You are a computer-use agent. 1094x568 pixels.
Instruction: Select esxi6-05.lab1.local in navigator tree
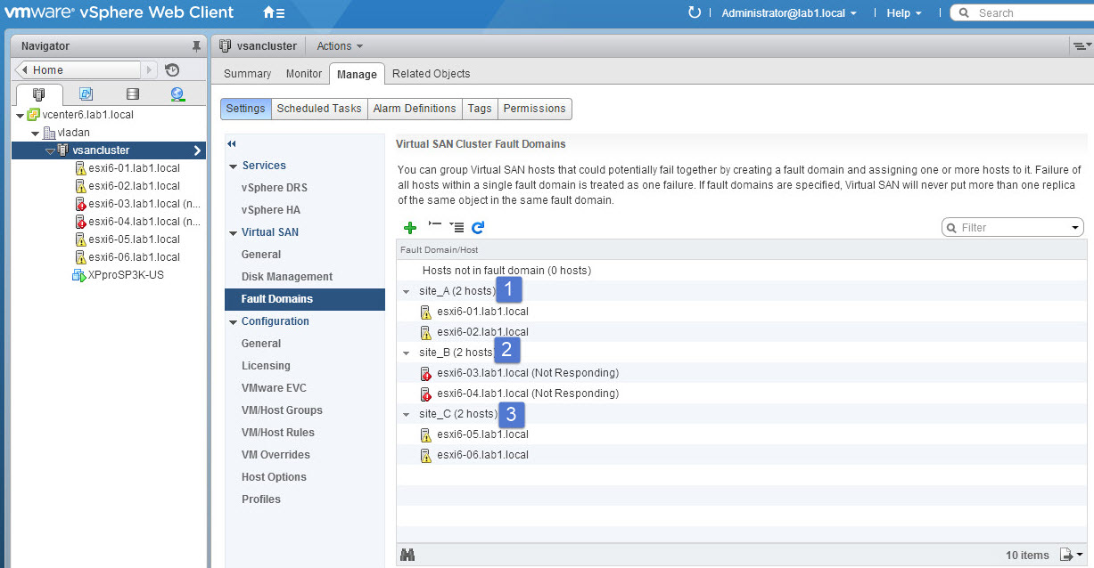pos(134,239)
